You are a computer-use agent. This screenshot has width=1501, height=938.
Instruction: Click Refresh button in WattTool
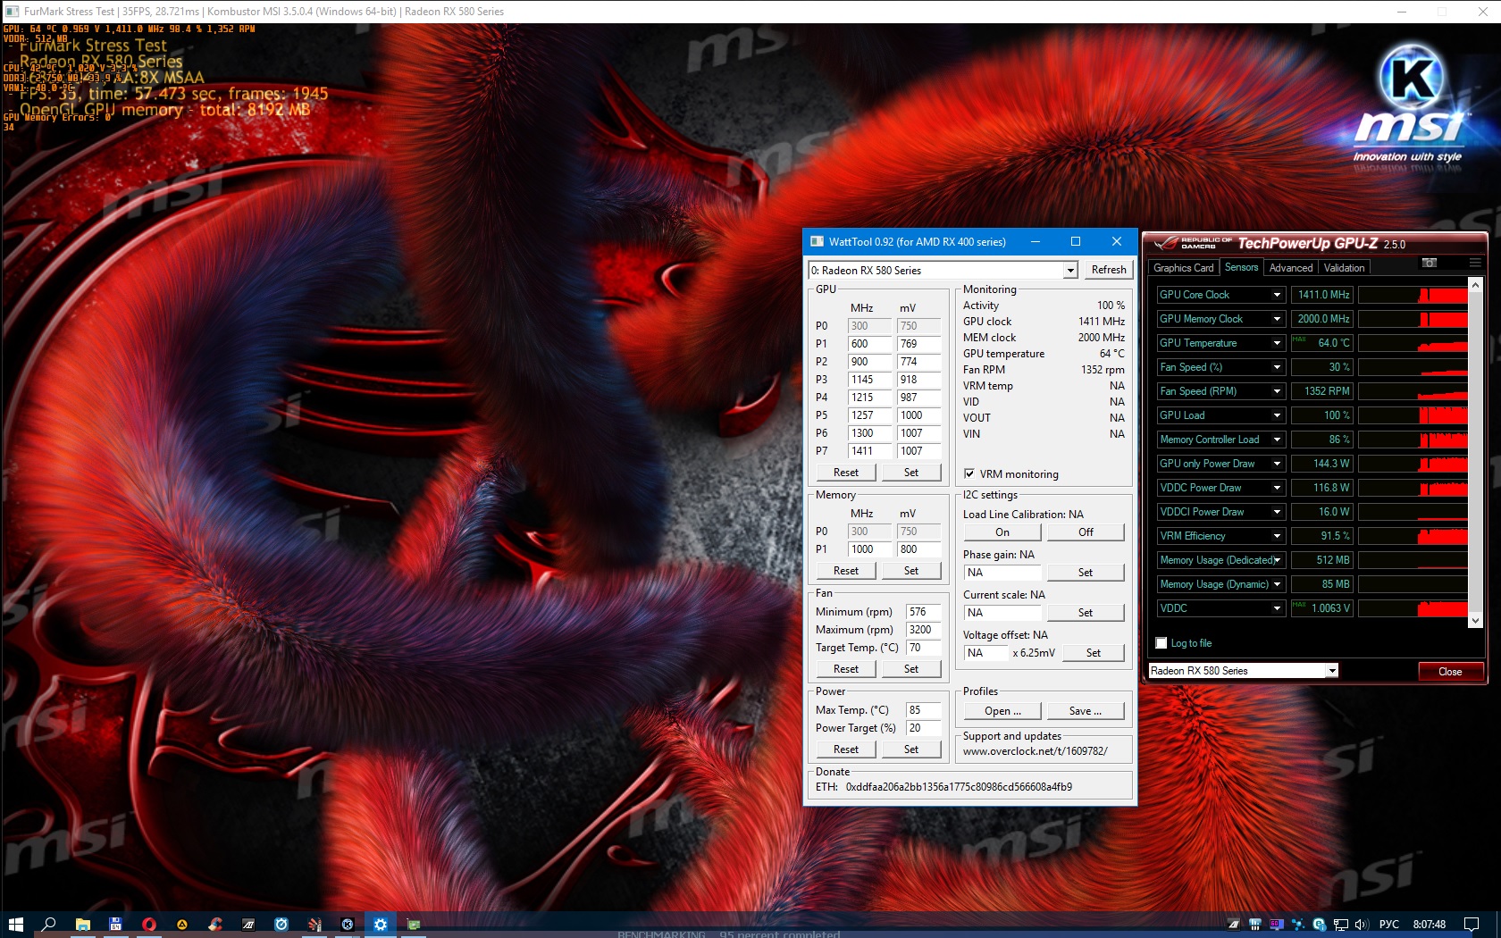click(x=1109, y=270)
